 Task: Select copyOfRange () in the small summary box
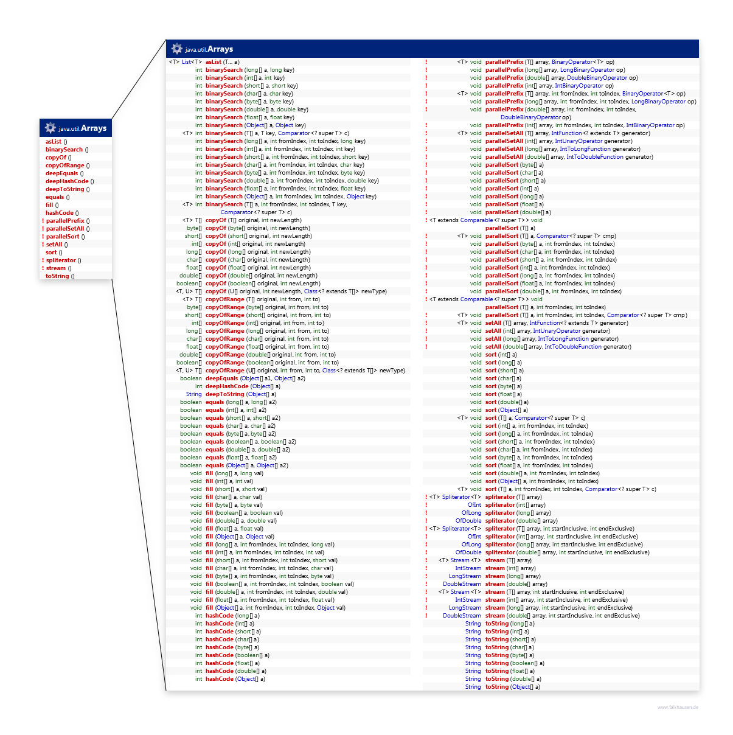point(68,165)
